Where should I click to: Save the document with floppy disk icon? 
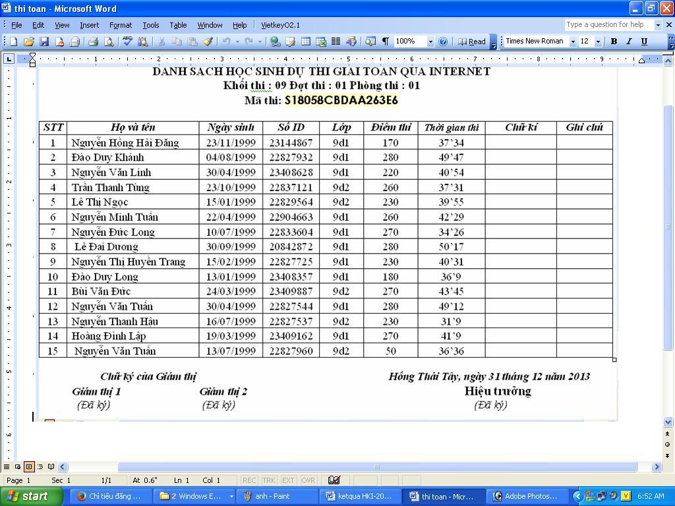pyautogui.click(x=44, y=42)
